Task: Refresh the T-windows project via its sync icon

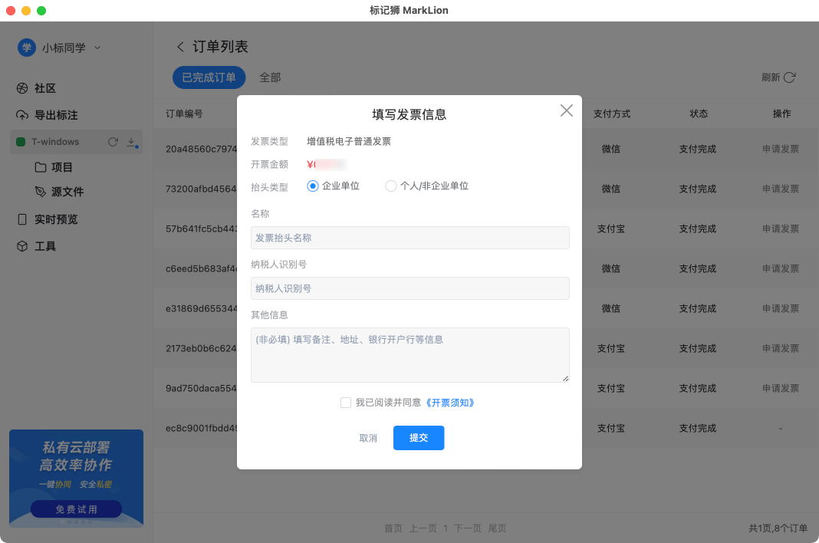Action: [x=113, y=141]
